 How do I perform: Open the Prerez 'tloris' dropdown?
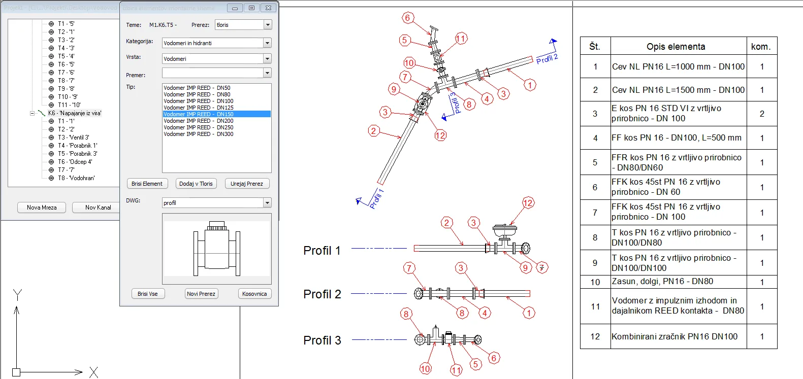[268, 25]
